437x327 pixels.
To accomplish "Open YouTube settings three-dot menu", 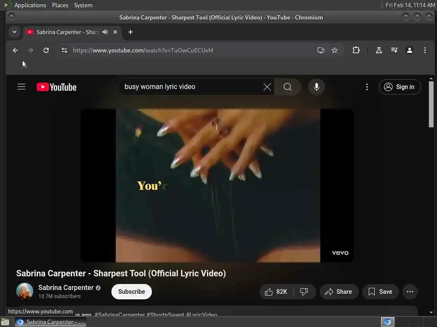I will [367, 87].
